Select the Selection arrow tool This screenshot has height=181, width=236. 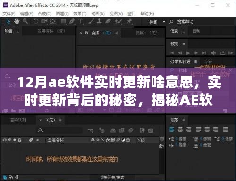click(8, 21)
